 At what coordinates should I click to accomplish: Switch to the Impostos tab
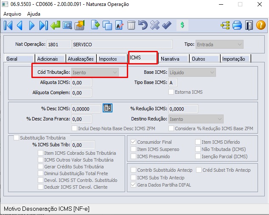tap(112, 59)
